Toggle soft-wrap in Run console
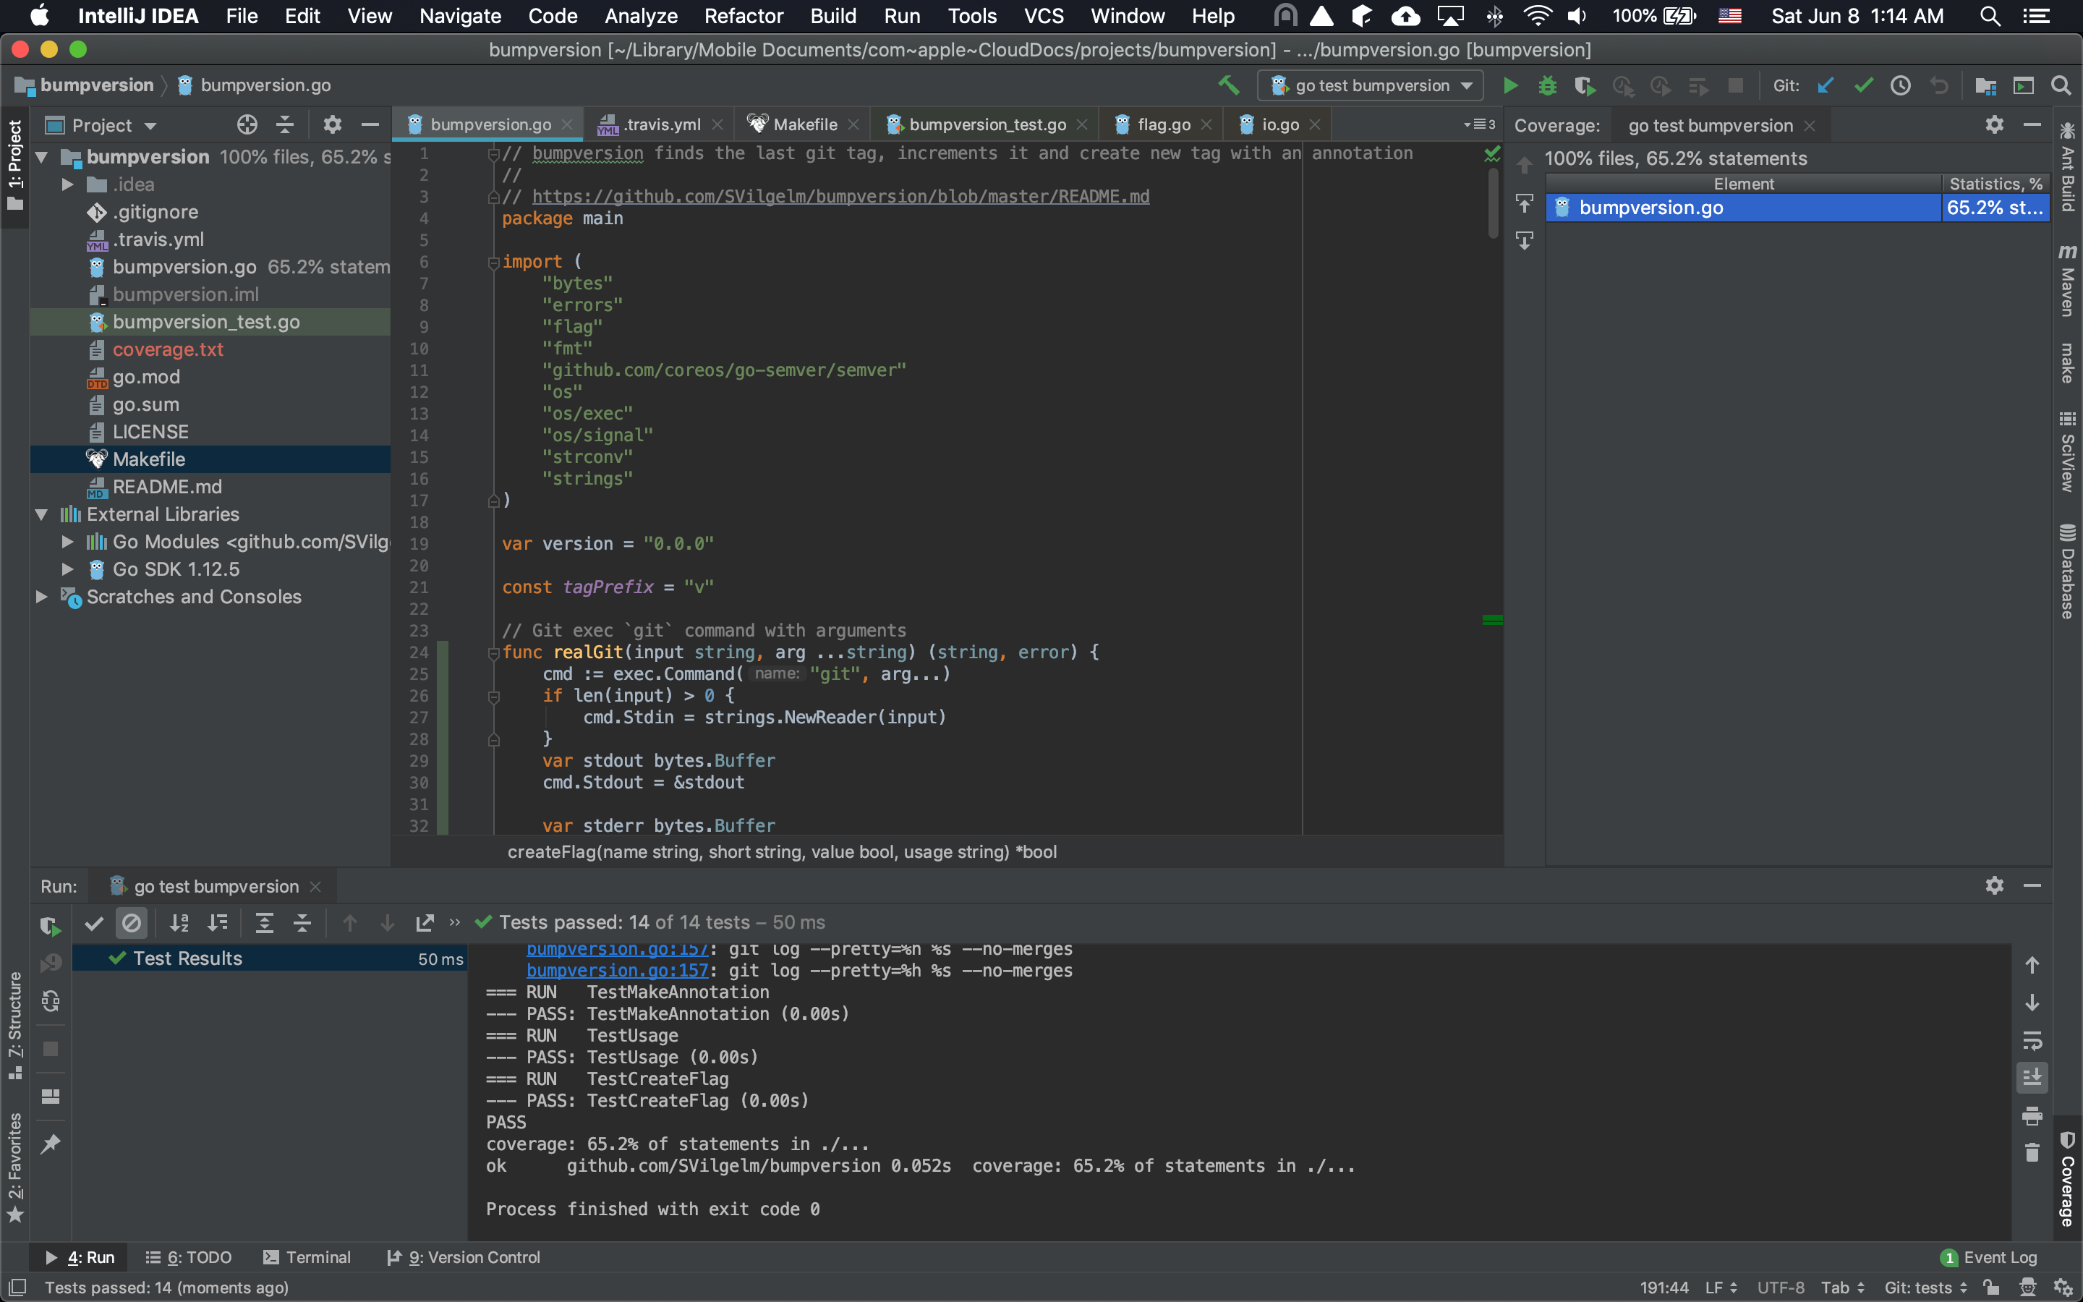2083x1302 pixels. point(2032,1041)
